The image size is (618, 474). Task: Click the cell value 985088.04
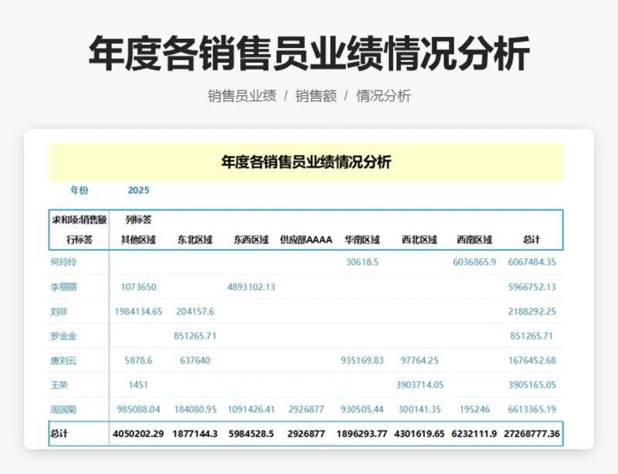[139, 409]
